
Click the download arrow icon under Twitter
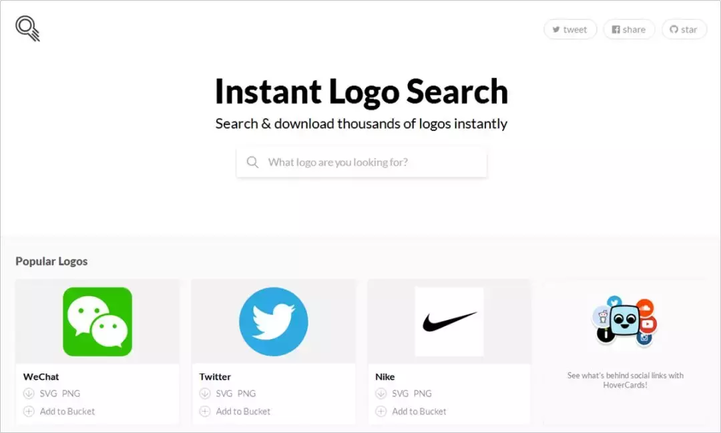pyautogui.click(x=205, y=394)
